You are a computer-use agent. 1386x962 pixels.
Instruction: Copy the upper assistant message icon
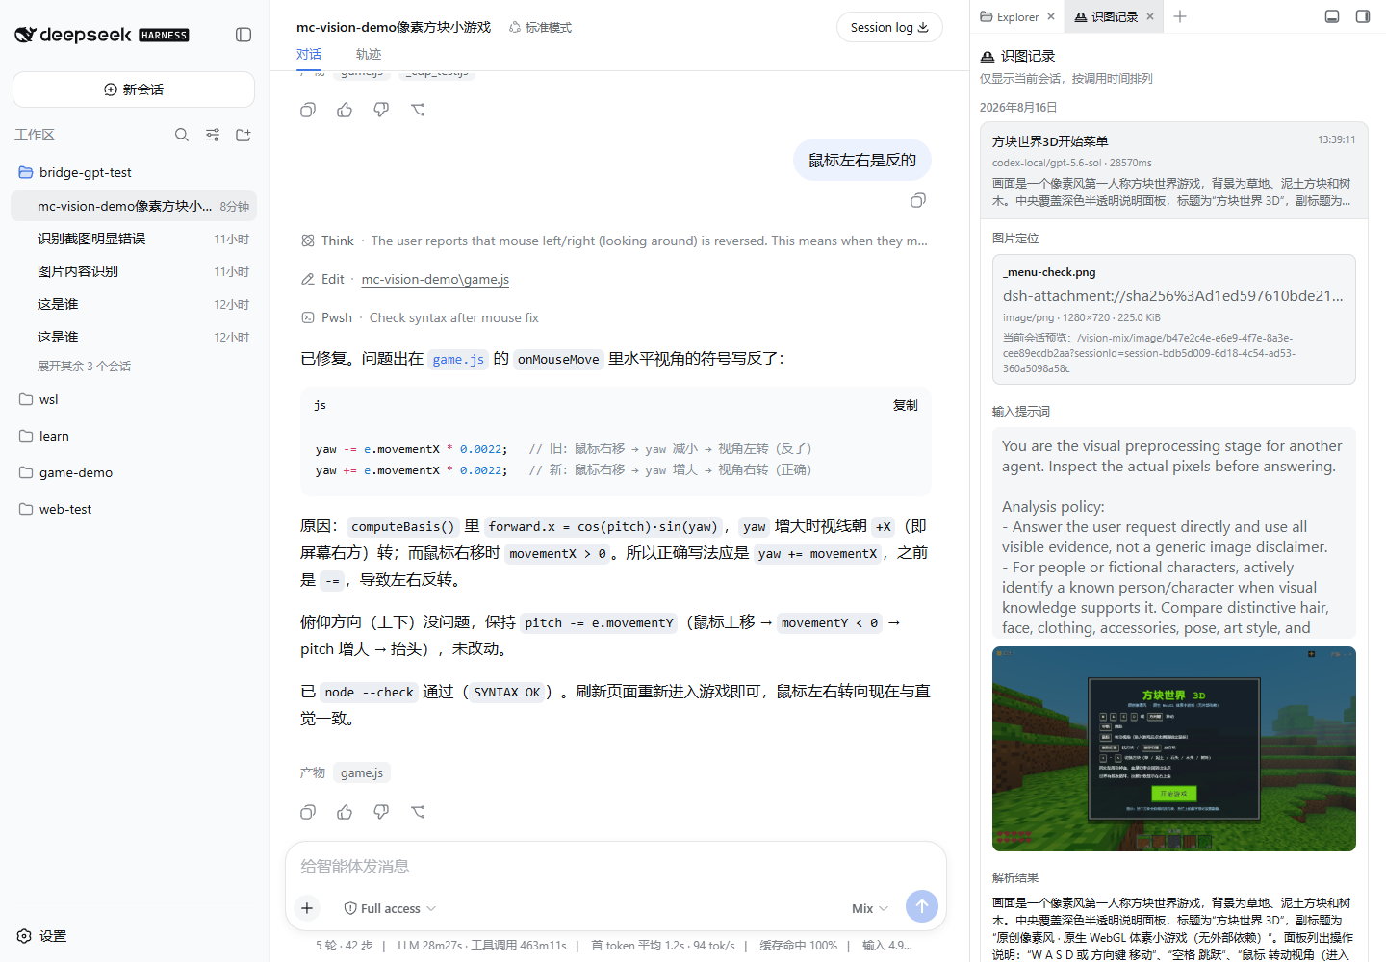click(x=308, y=110)
